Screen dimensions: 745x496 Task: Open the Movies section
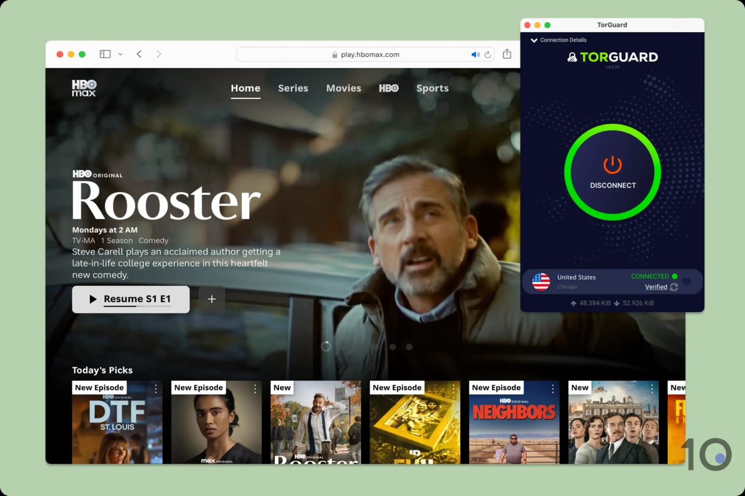344,88
